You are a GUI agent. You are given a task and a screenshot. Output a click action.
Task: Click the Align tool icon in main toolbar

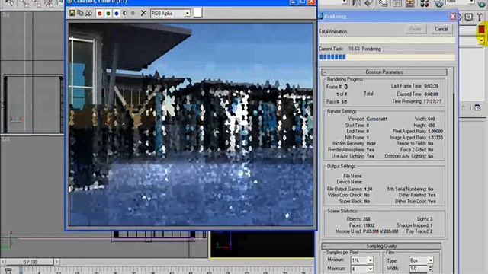click(x=369, y=3)
